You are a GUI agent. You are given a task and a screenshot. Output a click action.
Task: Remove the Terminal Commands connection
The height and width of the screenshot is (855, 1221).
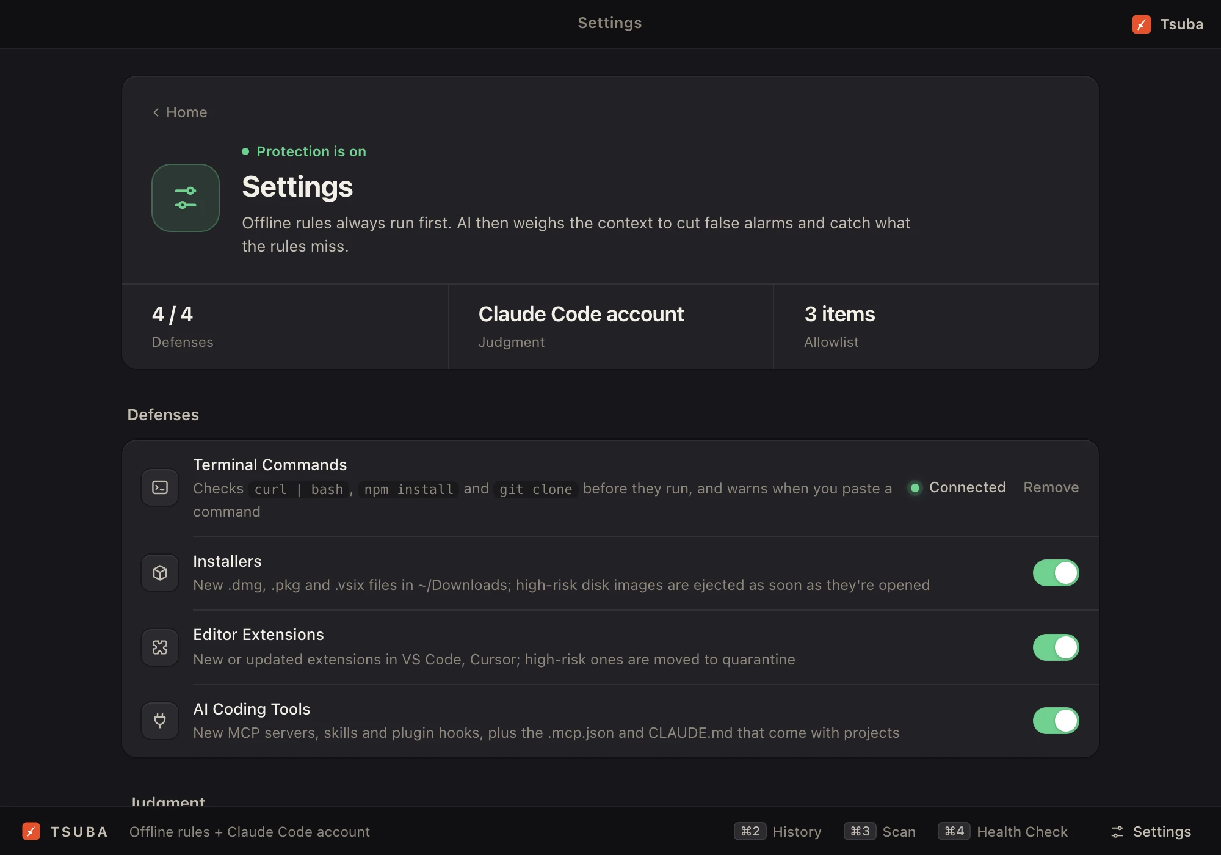(1051, 487)
